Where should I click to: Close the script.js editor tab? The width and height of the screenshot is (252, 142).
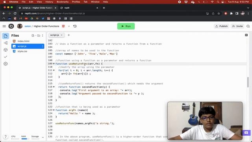62,35
